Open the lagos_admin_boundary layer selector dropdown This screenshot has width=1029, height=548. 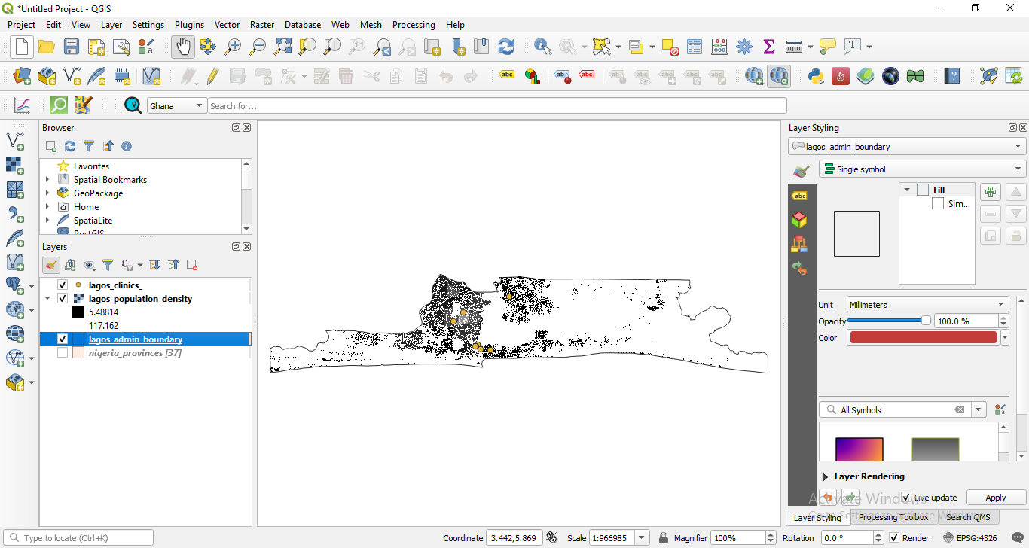point(907,147)
